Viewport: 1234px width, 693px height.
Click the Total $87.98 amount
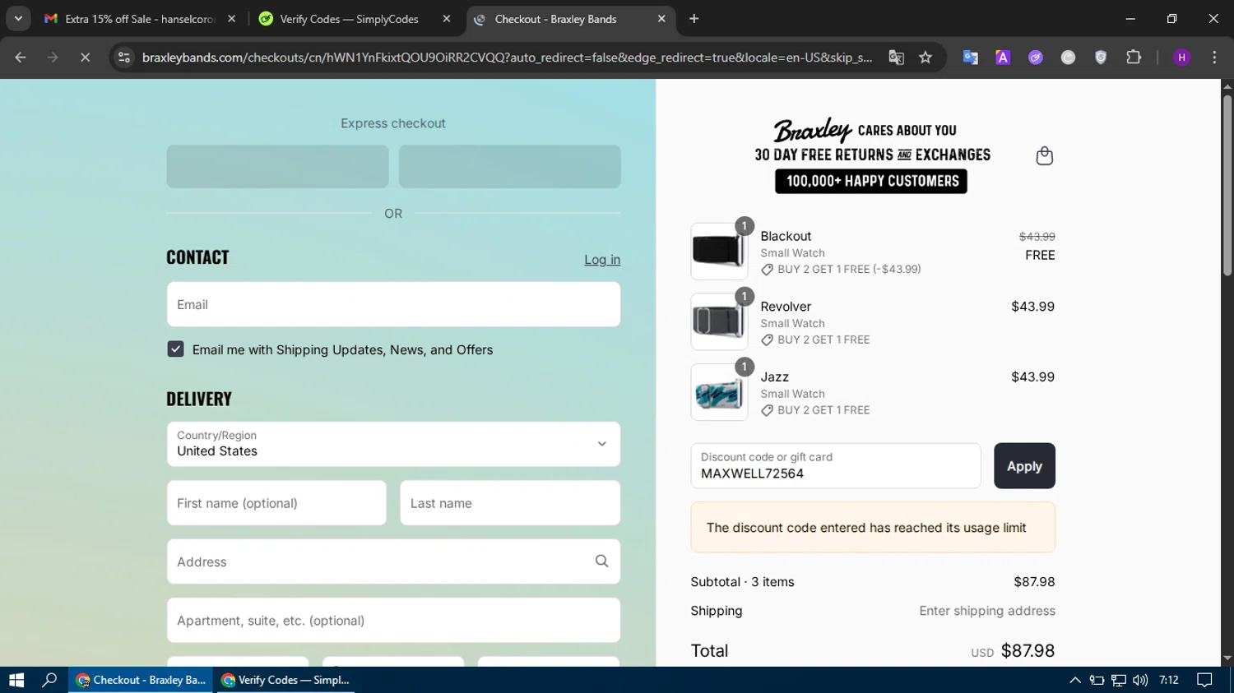click(x=1028, y=651)
